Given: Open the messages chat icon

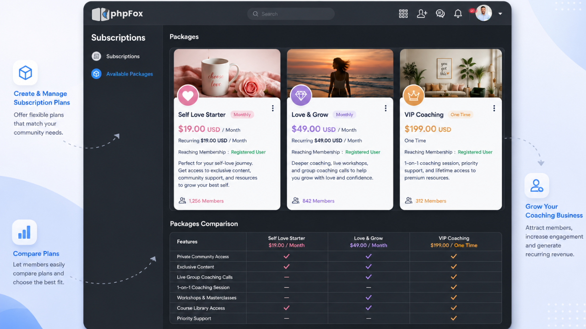Looking at the screenshot, I should [440, 14].
